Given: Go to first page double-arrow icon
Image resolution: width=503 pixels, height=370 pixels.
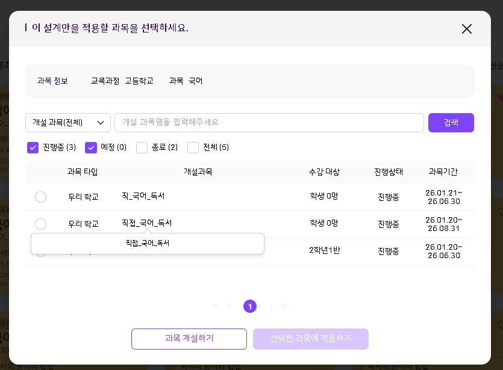Looking at the screenshot, I should click(x=216, y=306).
